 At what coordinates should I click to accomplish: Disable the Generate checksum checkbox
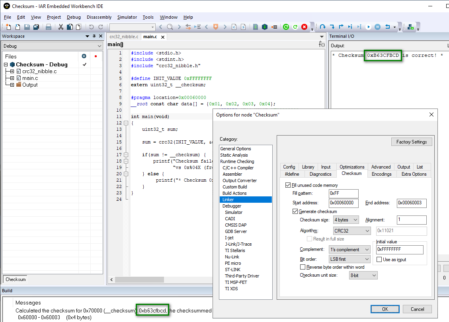click(x=295, y=211)
